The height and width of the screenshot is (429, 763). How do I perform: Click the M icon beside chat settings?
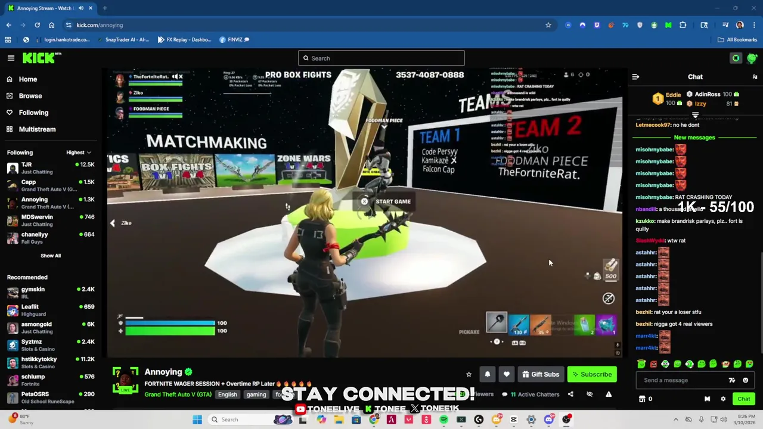707,399
